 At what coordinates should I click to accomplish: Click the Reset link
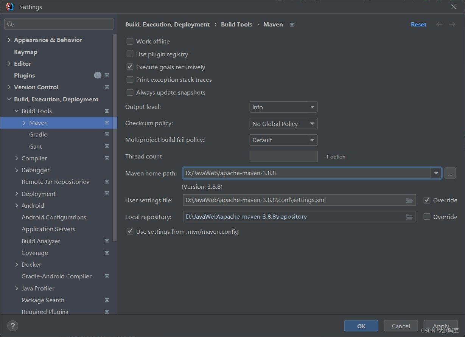point(418,24)
